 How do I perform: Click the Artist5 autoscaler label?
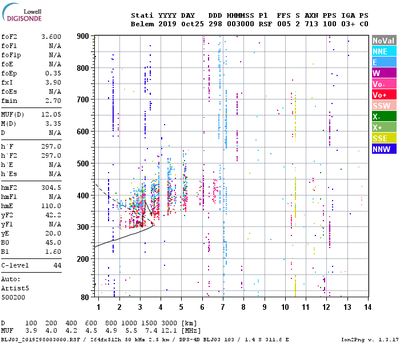click(x=15, y=288)
